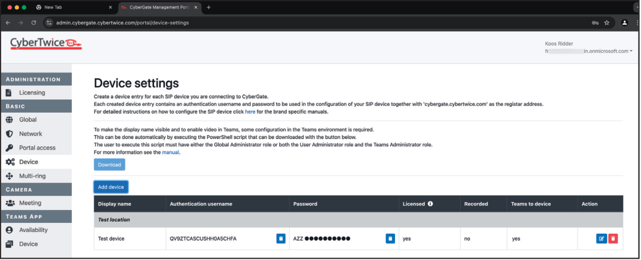The image size is (641, 260).
Task: Open Device under Teams App in sidebar
Action: pos(36,244)
